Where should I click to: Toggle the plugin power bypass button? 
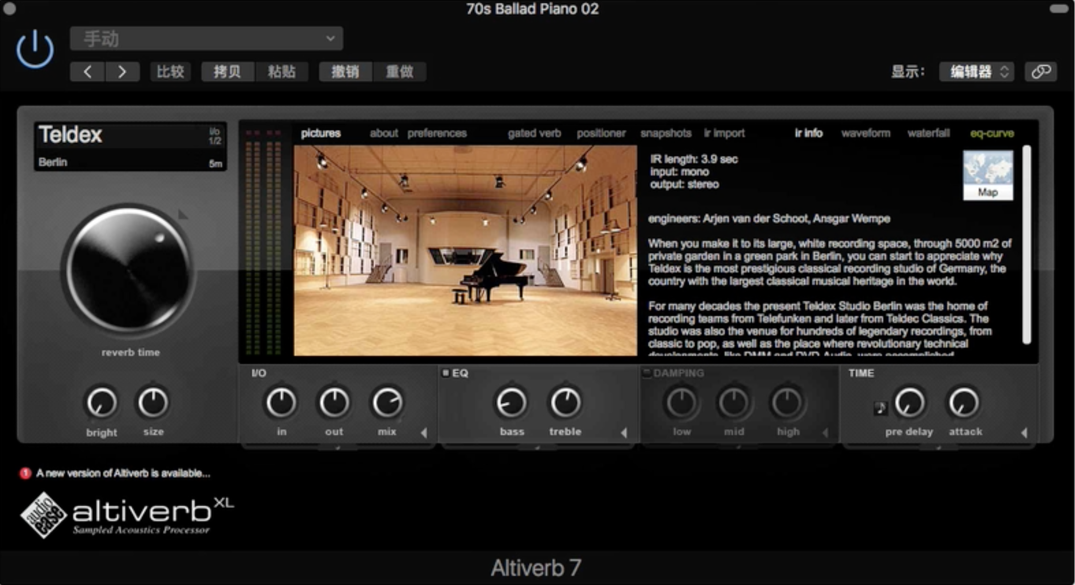(35, 49)
